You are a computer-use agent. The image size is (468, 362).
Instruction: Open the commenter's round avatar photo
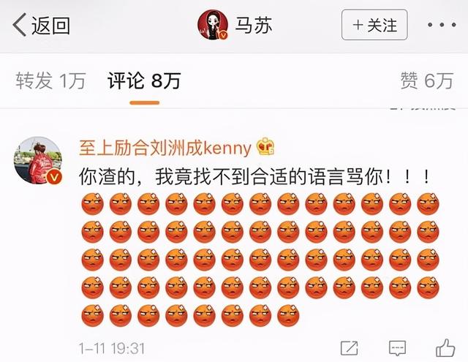click(x=38, y=160)
